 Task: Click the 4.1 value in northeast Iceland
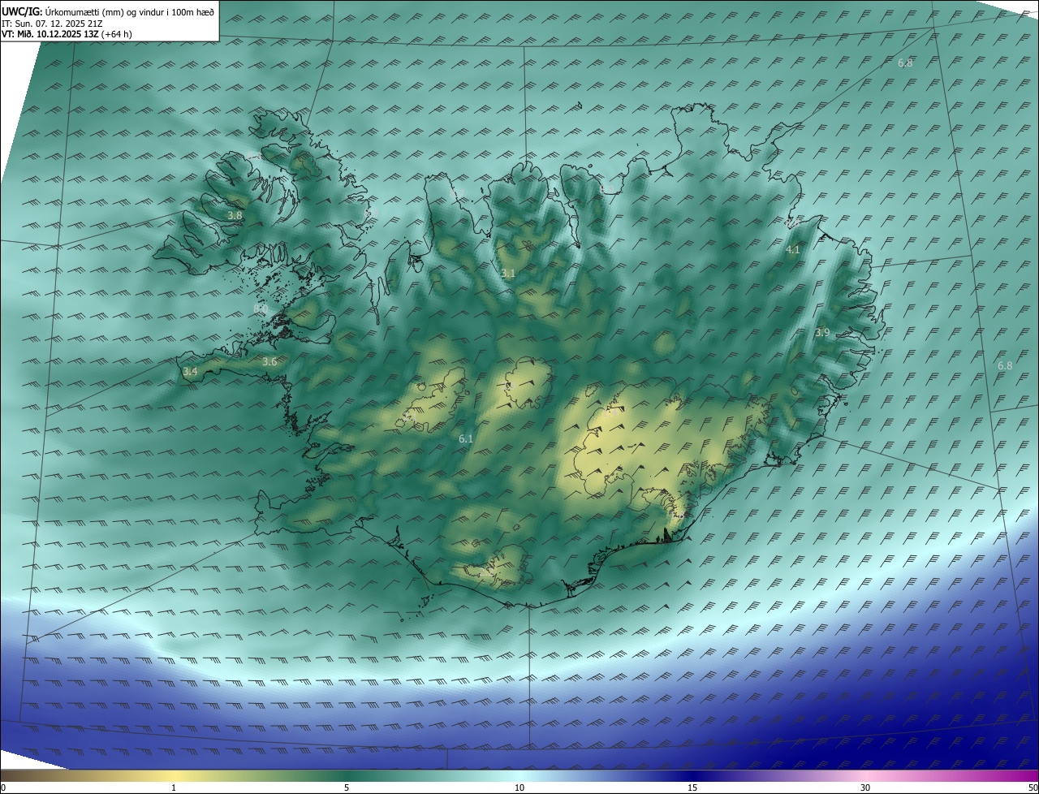[x=793, y=250]
